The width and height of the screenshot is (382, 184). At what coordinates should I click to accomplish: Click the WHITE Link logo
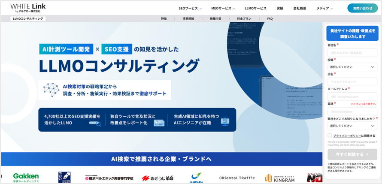[x=28, y=8]
